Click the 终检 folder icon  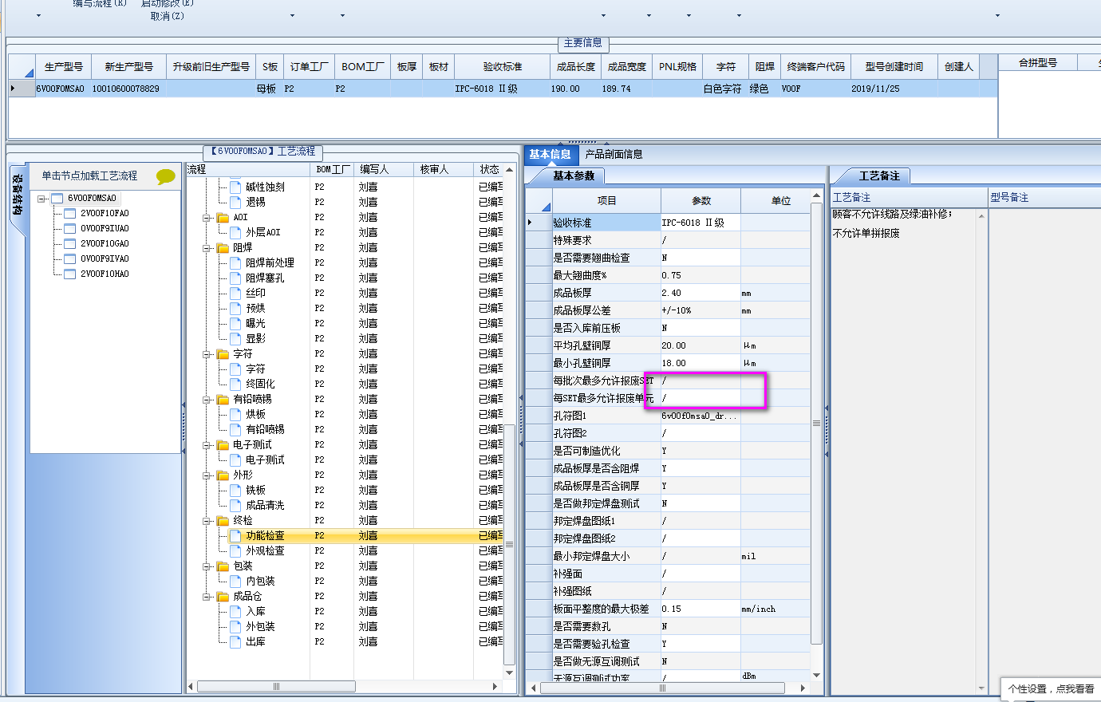pos(223,520)
